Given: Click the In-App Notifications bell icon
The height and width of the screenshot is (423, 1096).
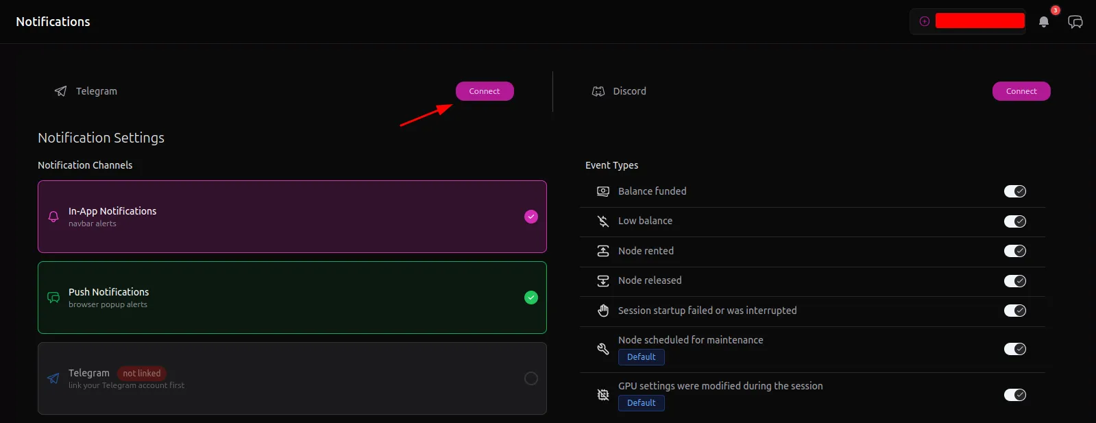Looking at the screenshot, I should (x=53, y=217).
